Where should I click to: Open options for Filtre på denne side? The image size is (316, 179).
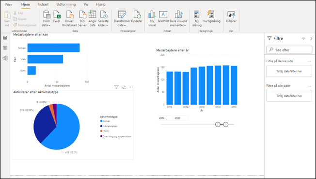coord(309,61)
